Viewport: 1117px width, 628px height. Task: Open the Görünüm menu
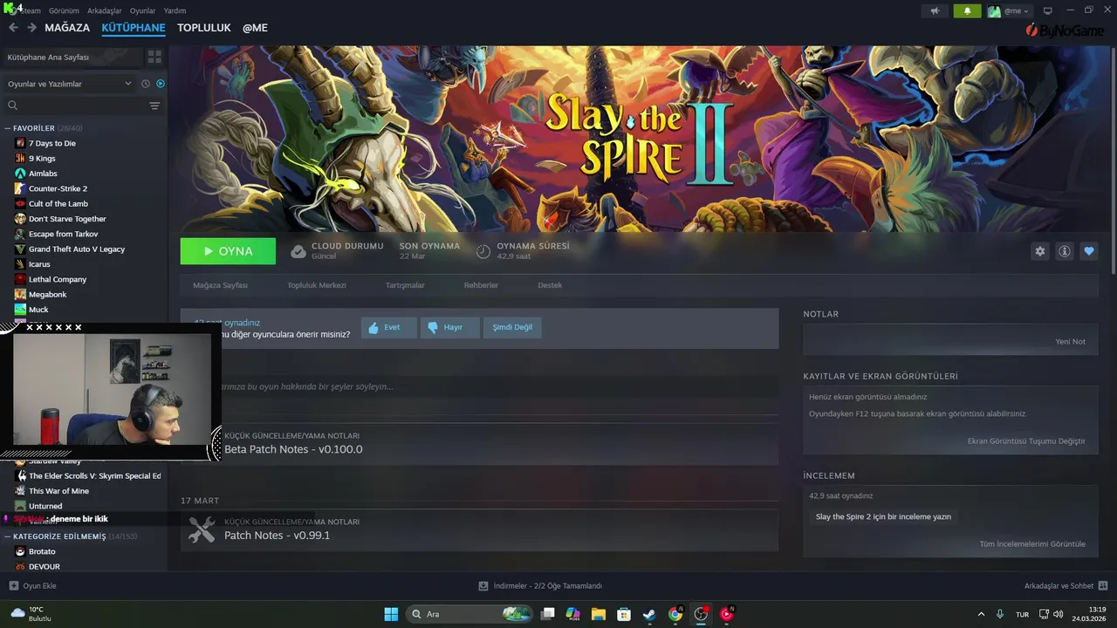coord(64,11)
